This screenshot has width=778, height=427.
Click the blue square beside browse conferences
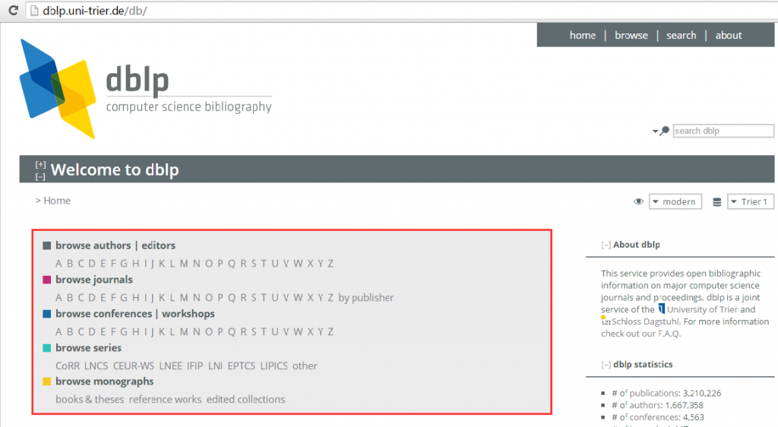pos(47,314)
